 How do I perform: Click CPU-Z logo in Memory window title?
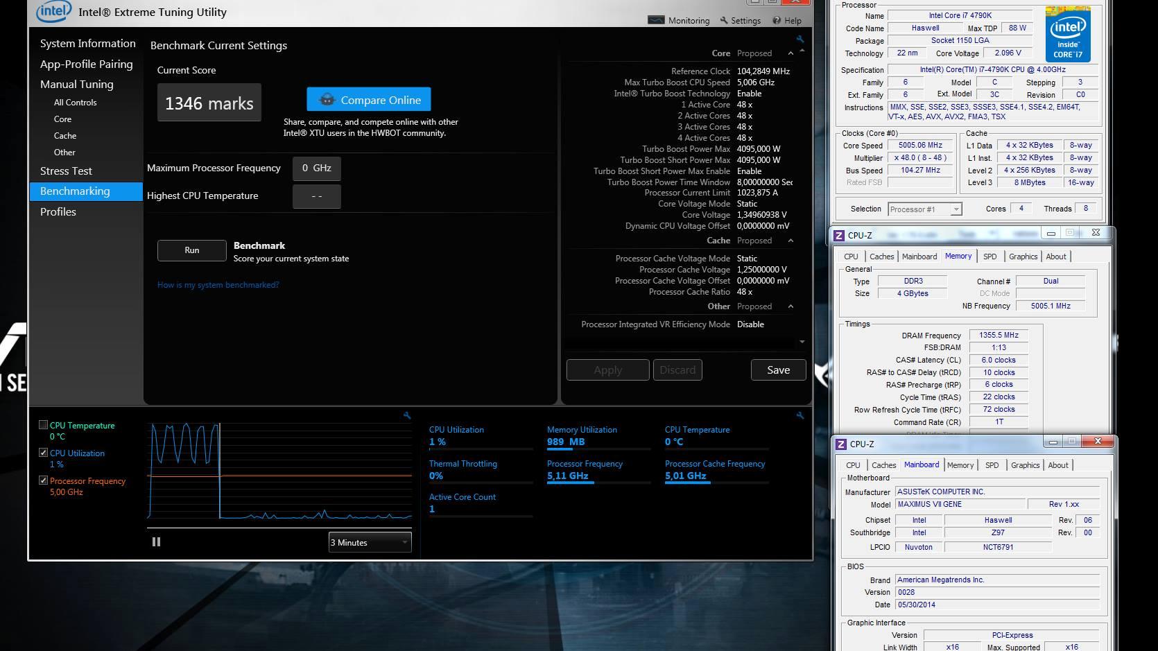[839, 235]
